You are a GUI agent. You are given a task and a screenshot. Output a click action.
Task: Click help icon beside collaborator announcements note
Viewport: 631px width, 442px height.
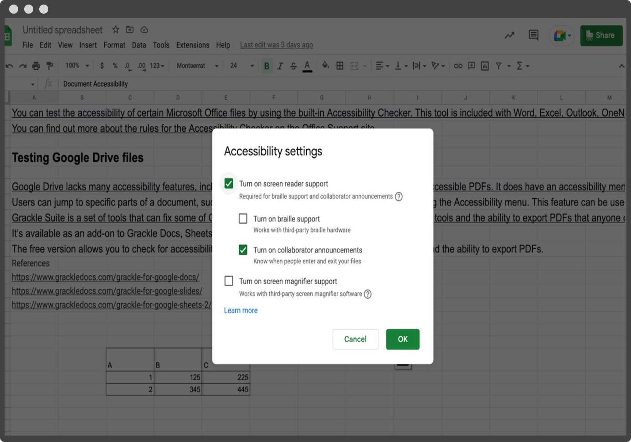click(399, 196)
